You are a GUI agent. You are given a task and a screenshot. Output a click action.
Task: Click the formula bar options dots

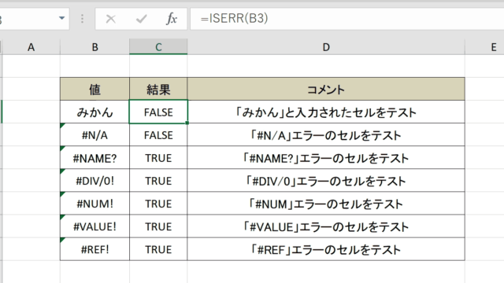(82, 19)
